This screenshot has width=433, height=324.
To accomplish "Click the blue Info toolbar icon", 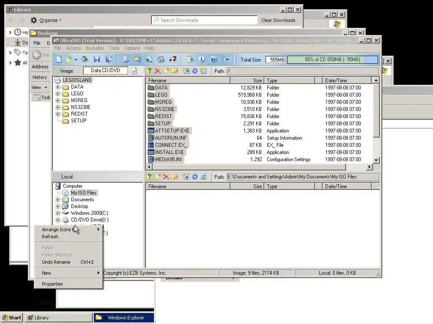I will (202, 59).
